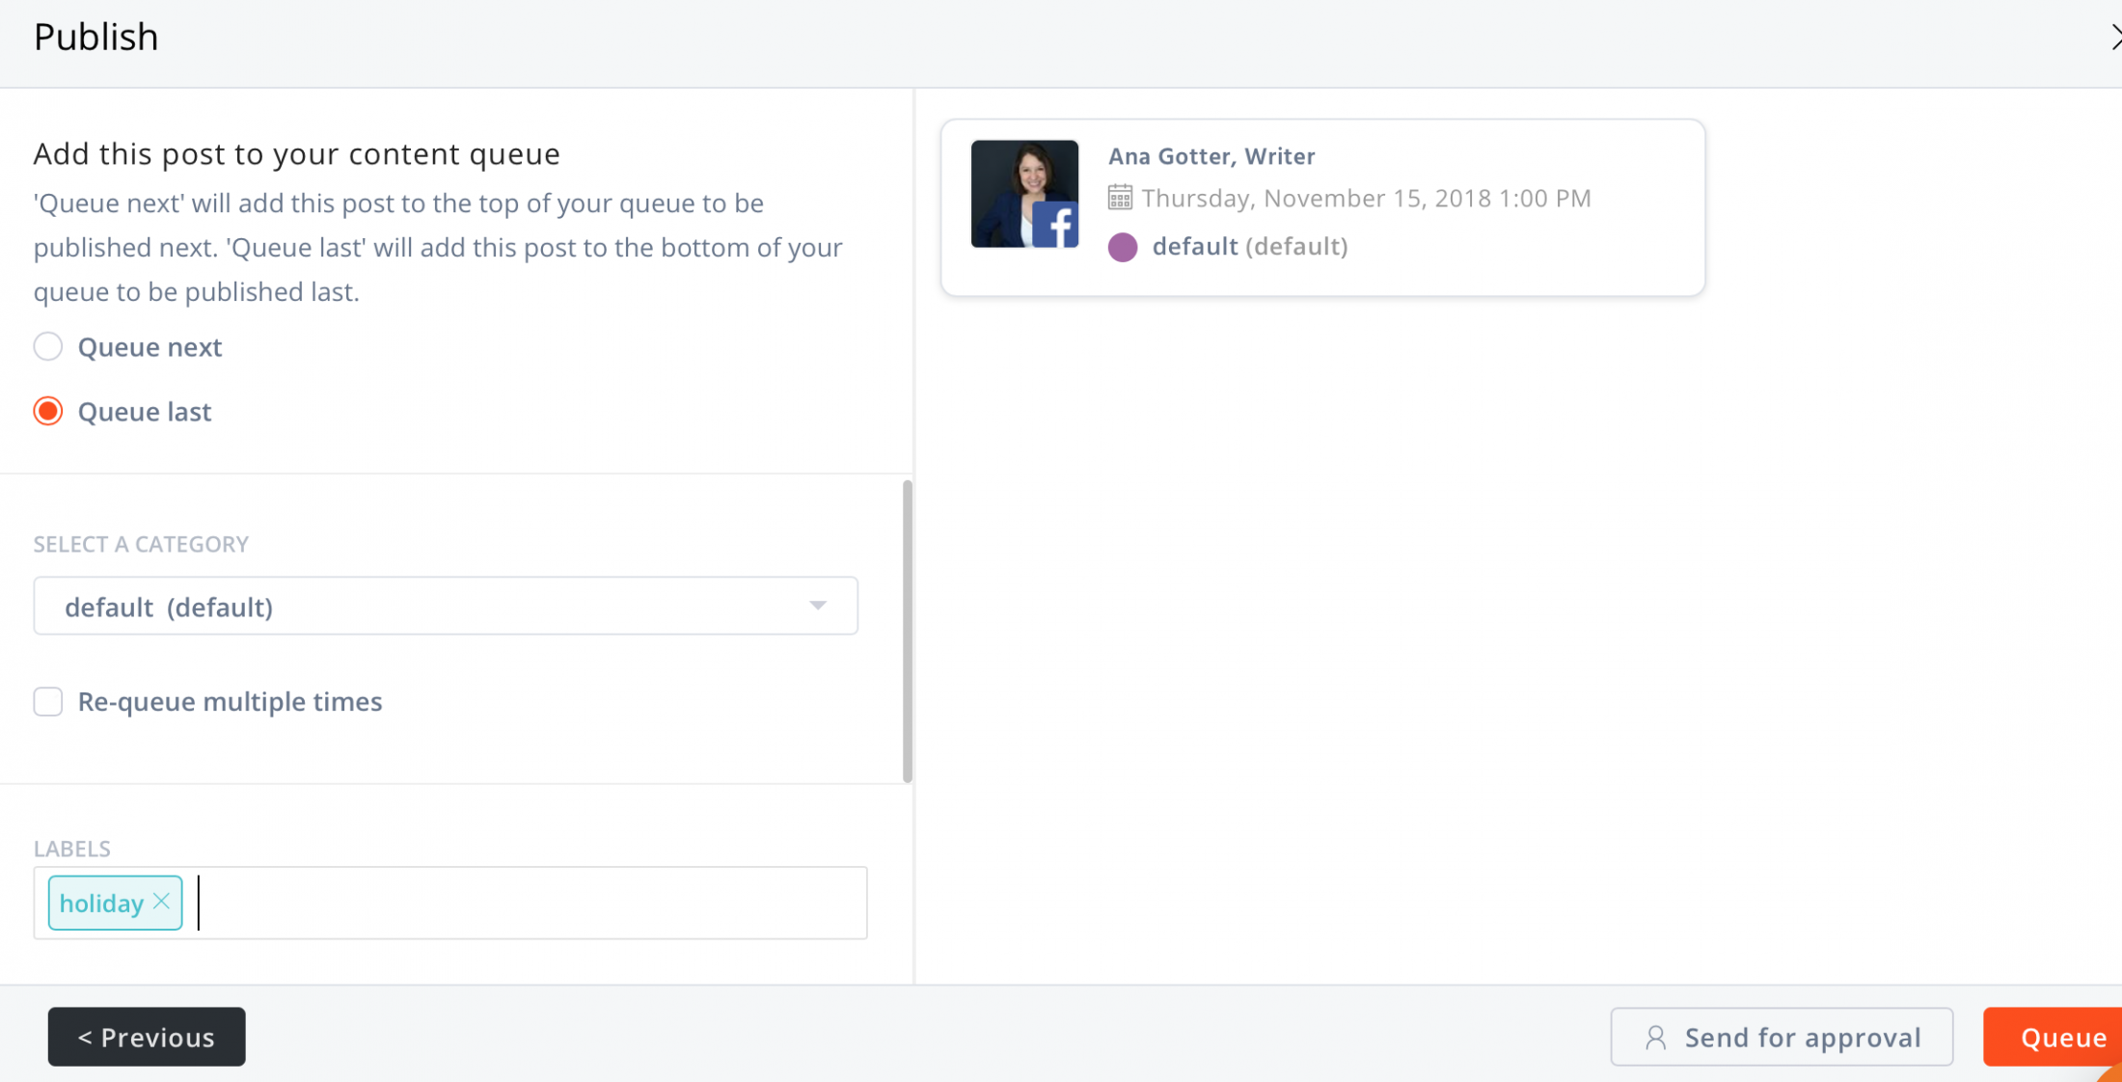Click the category dropdown arrow

point(818,607)
